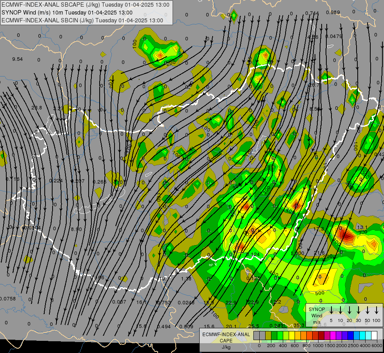Click the 20 m/s wind arrow in the legend
This screenshot has height=353, width=384.
(x=349, y=310)
